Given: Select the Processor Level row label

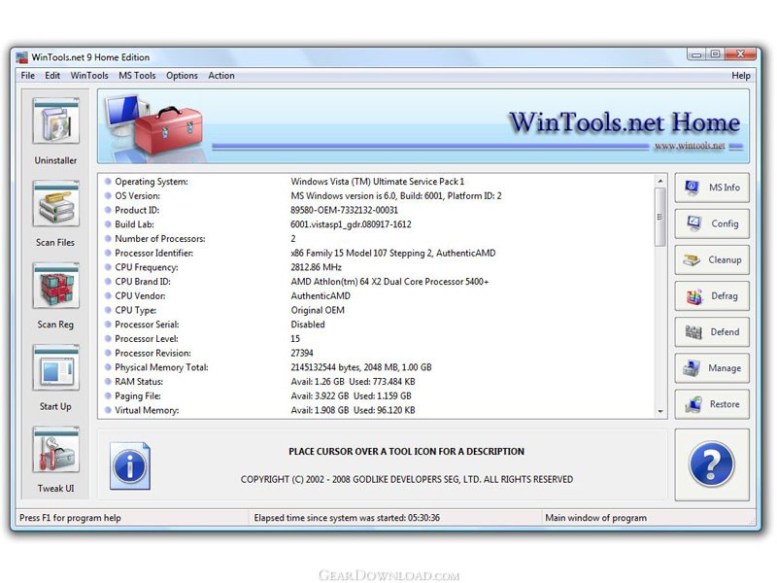Looking at the screenshot, I should click(147, 339).
